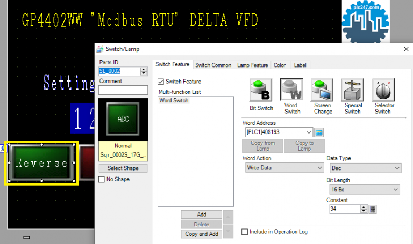The height and width of the screenshot is (244, 413).
Task: Decrease the Parts ID number
Action: pyautogui.click(x=144, y=73)
